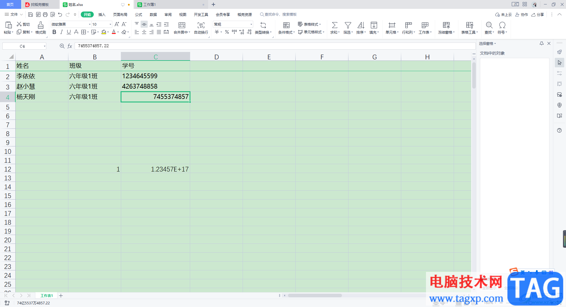
Task: Click cell showing 1.23457E+17
Action: tap(155, 169)
